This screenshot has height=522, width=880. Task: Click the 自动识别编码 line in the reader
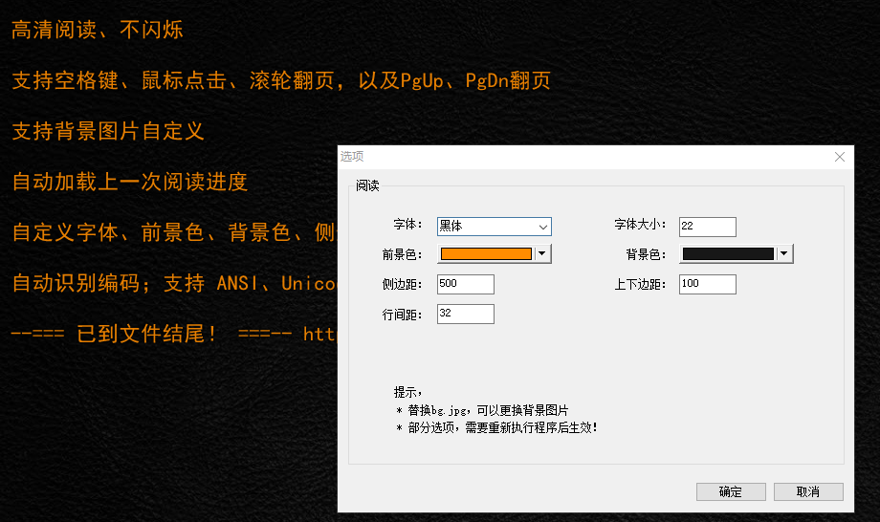coord(174,283)
